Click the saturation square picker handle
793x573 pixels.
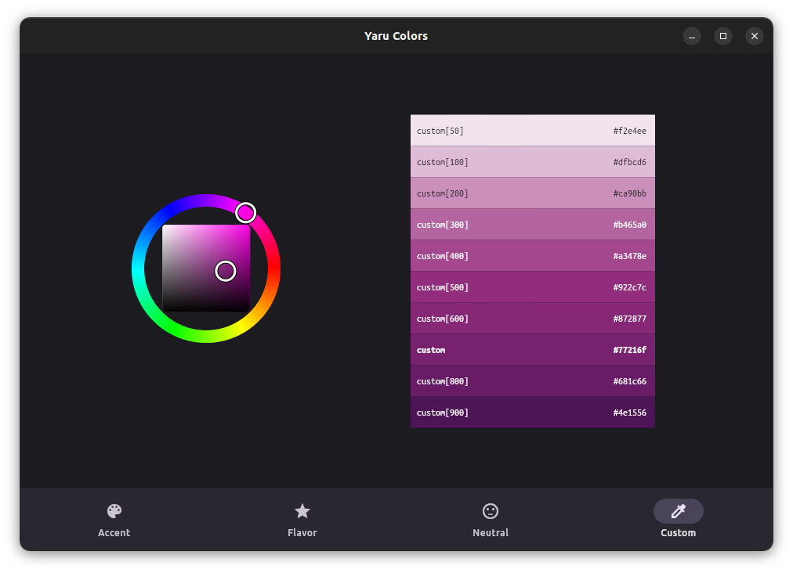coord(226,272)
